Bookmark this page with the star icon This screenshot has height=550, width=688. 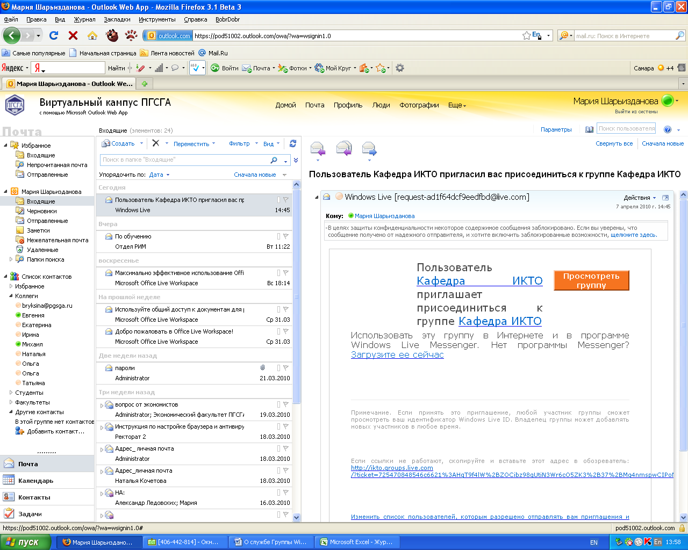click(x=527, y=35)
